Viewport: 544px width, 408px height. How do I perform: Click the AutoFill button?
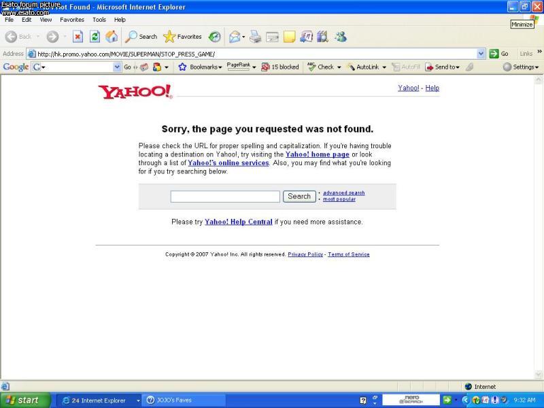click(x=405, y=67)
